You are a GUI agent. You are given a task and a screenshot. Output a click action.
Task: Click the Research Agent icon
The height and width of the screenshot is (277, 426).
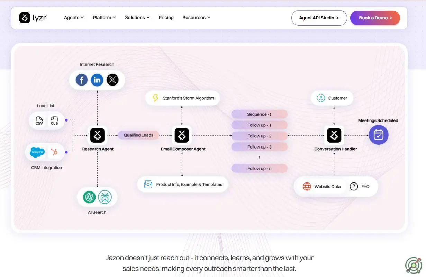pyautogui.click(x=97, y=135)
